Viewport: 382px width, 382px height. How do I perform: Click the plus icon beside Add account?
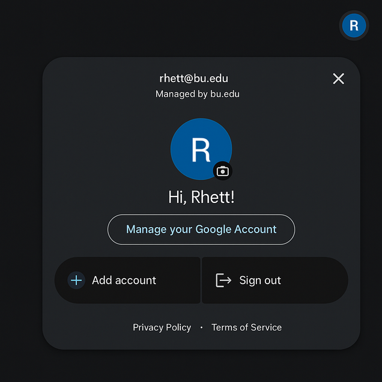click(76, 280)
